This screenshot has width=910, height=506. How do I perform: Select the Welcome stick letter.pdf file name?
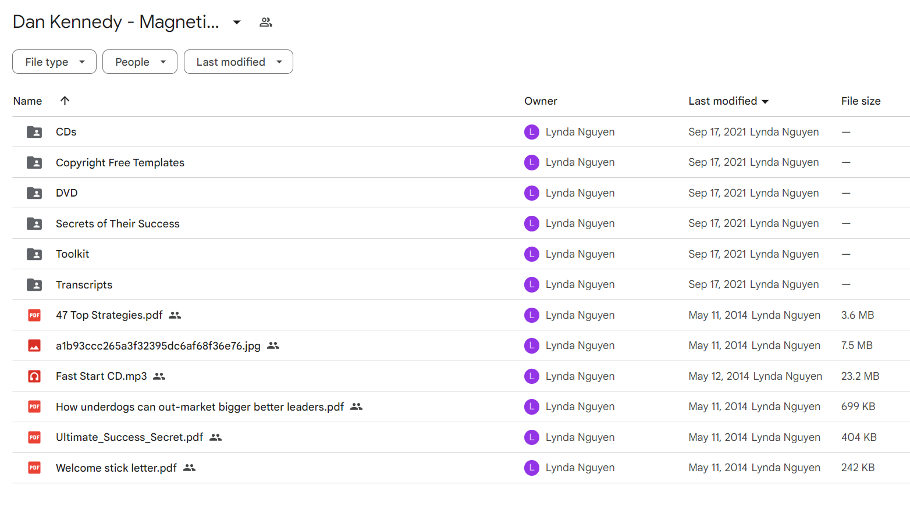tap(116, 468)
